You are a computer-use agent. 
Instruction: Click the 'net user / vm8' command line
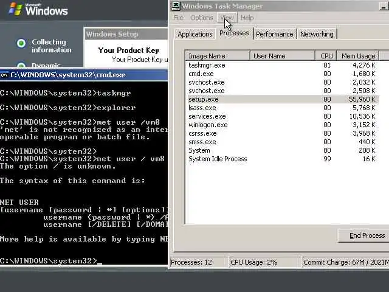pyautogui.click(x=82, y=159)
